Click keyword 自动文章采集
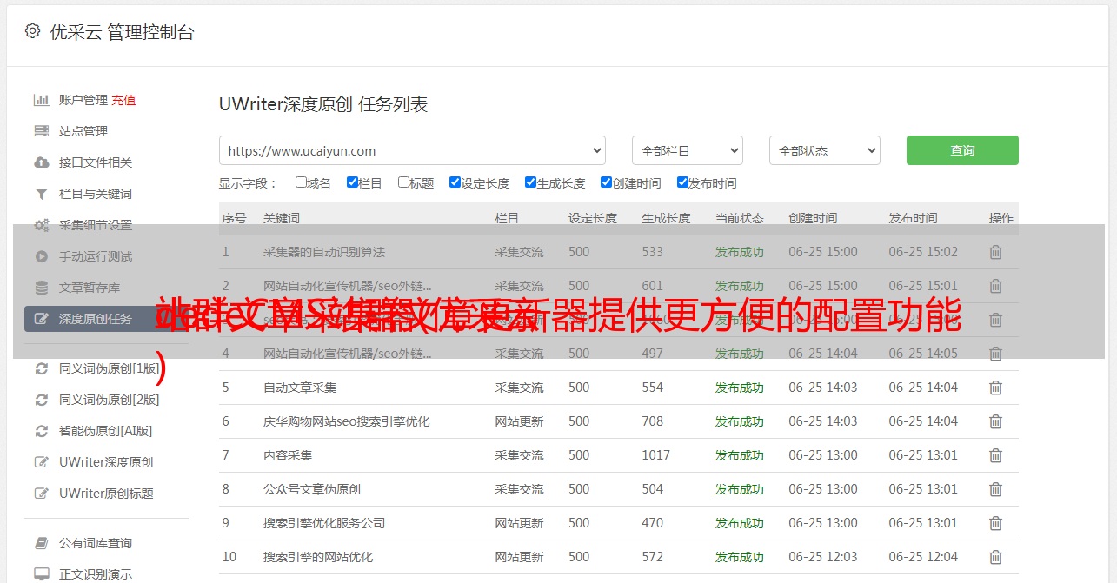The image size is (1117, 583). pos(300,388)
